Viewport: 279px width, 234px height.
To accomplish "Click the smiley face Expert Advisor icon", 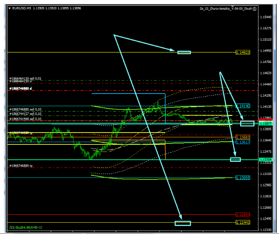I will point(255,8).
